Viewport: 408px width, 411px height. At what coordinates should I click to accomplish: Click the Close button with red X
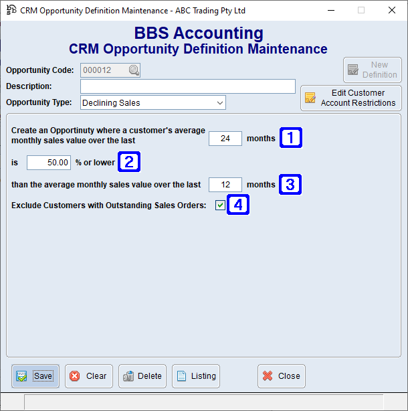(x=282, y=376)
